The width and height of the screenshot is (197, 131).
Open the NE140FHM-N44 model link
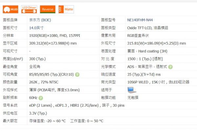point(140,20)
